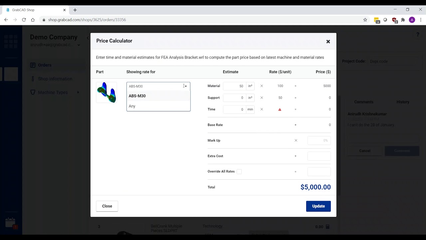Screen dimensions: 426x240
Task: Enable the Override All Rates checkbox
Action: (239, 172)
